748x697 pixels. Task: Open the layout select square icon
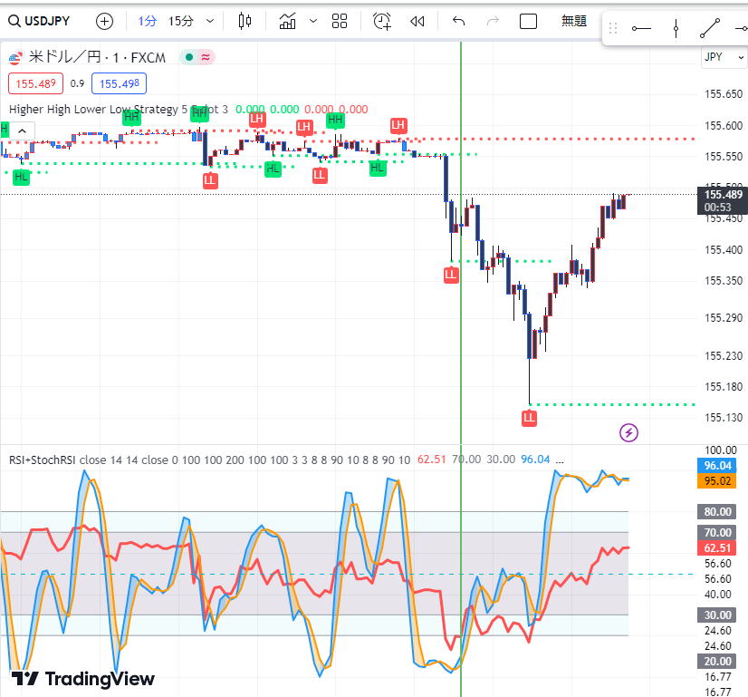529,21
